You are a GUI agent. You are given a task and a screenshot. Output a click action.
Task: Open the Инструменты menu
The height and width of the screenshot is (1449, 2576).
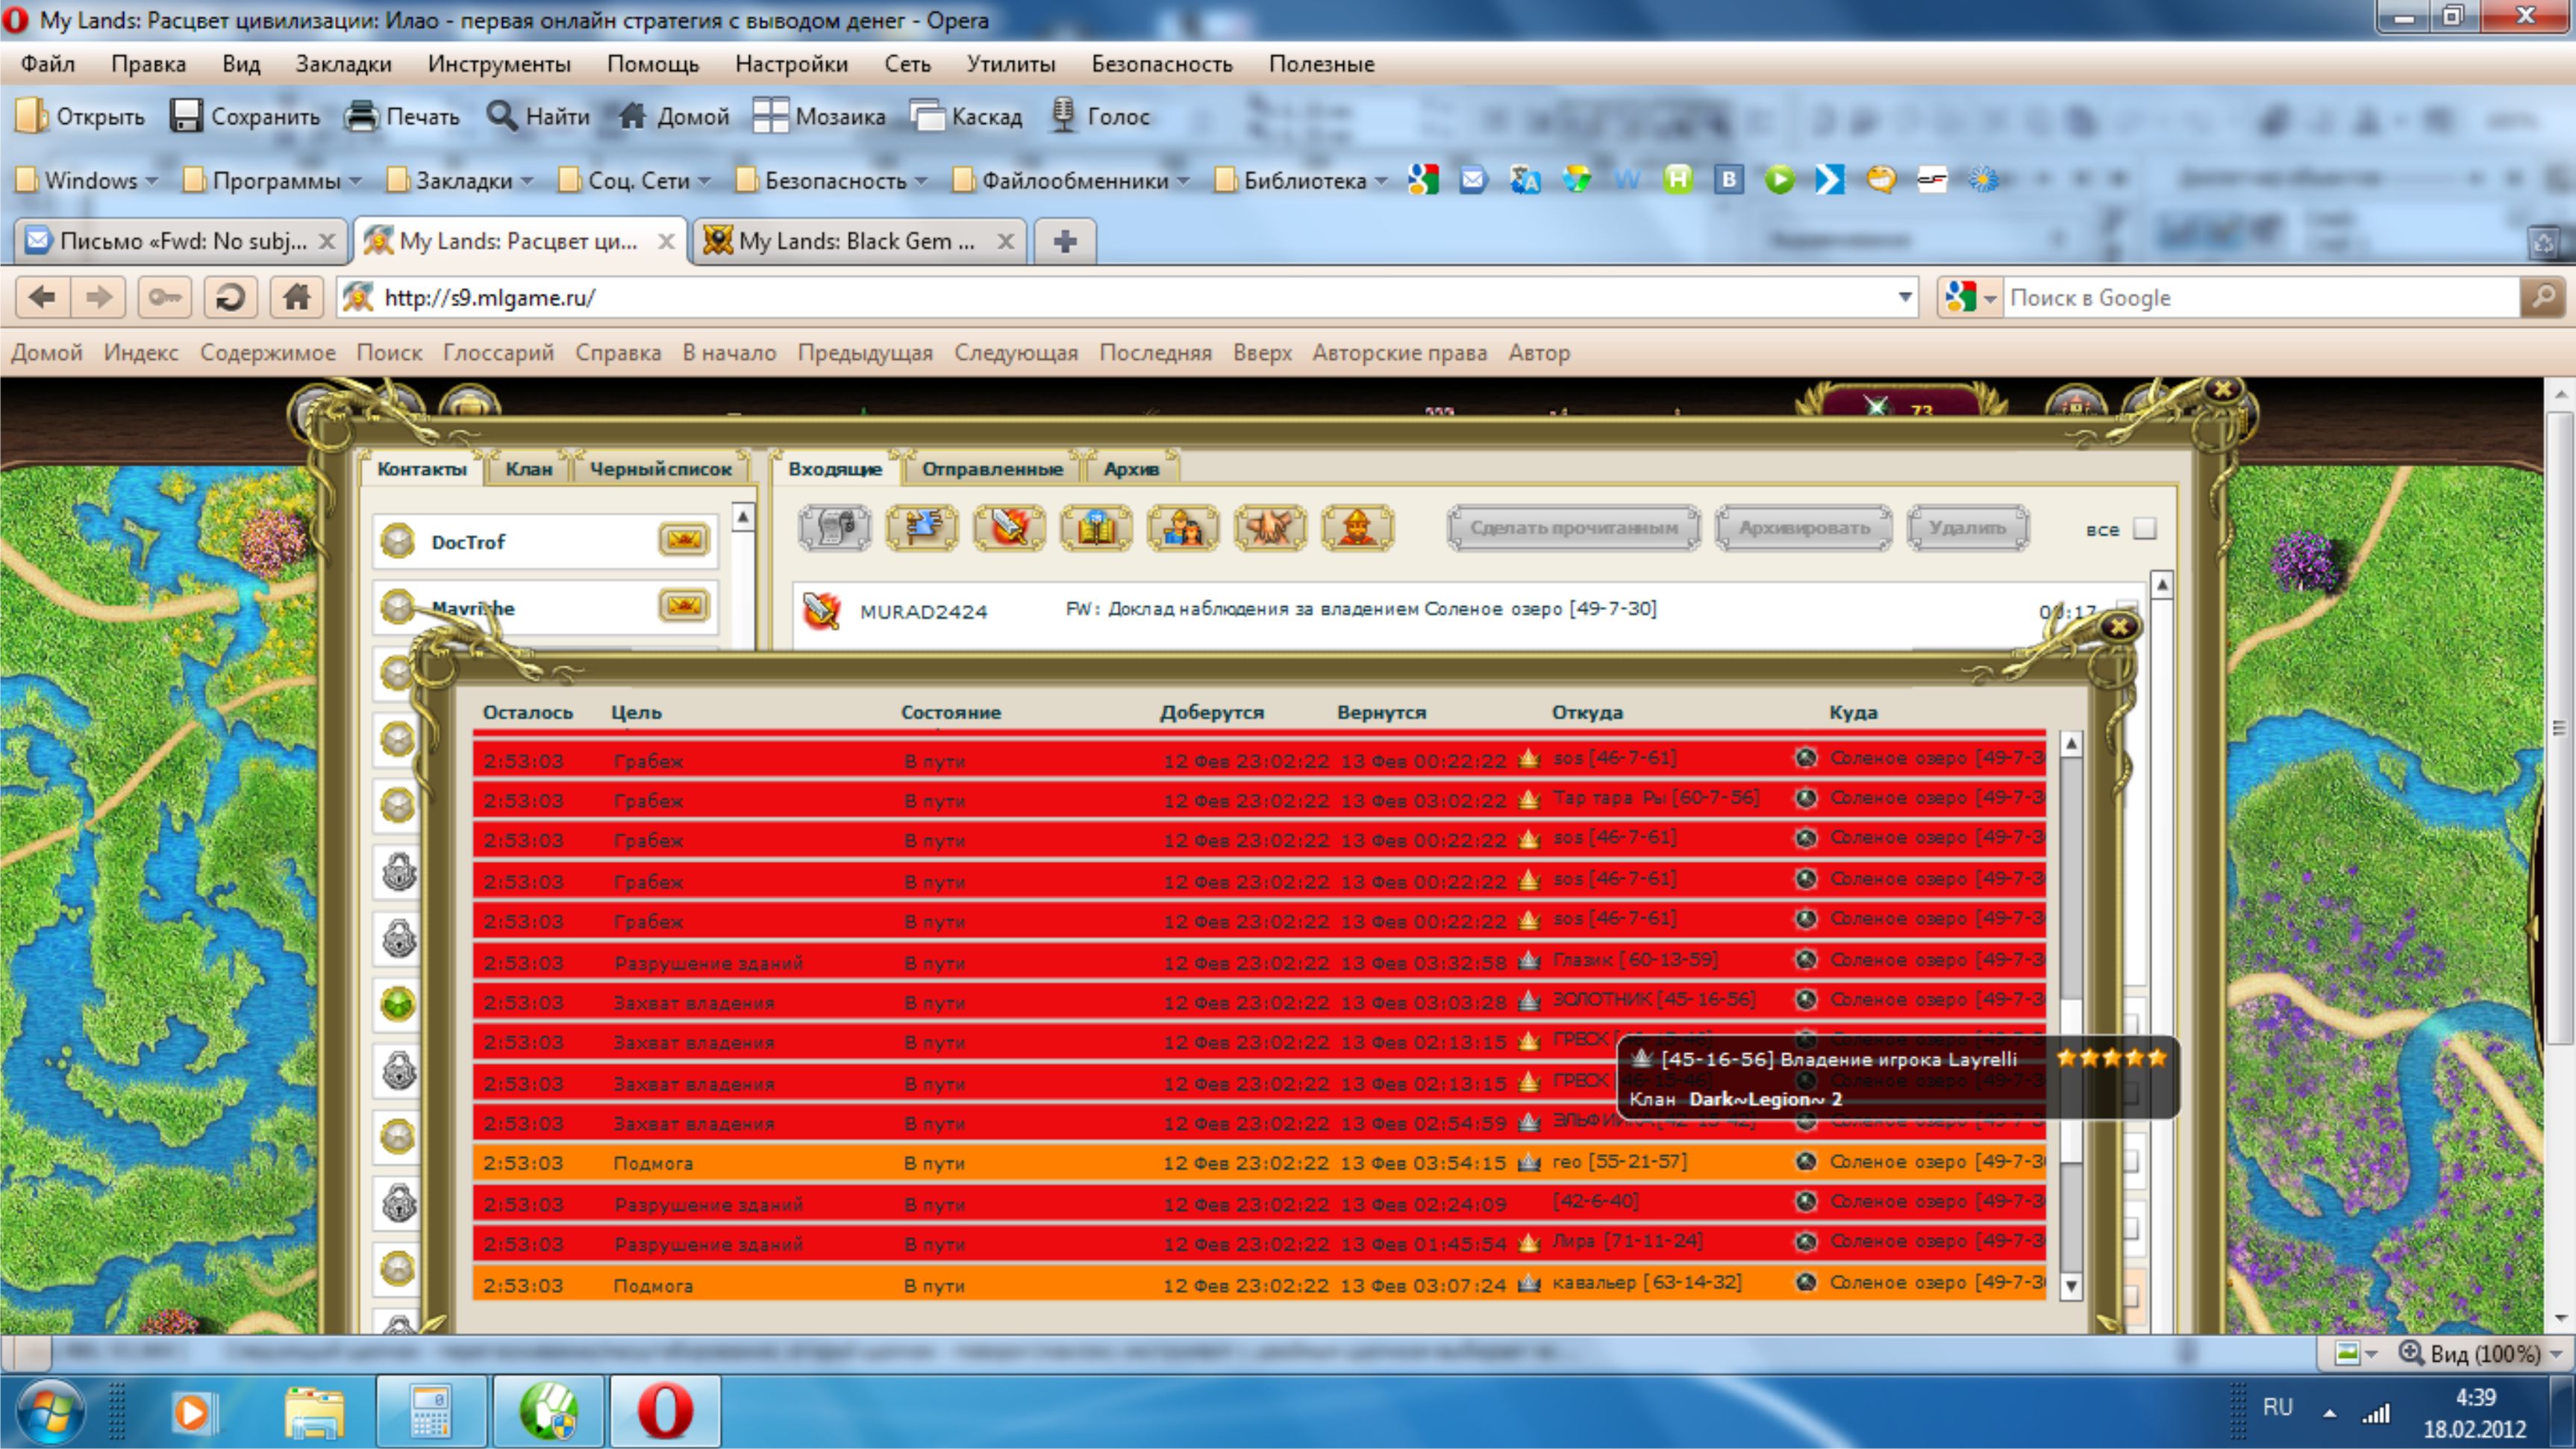coord(499,64)
